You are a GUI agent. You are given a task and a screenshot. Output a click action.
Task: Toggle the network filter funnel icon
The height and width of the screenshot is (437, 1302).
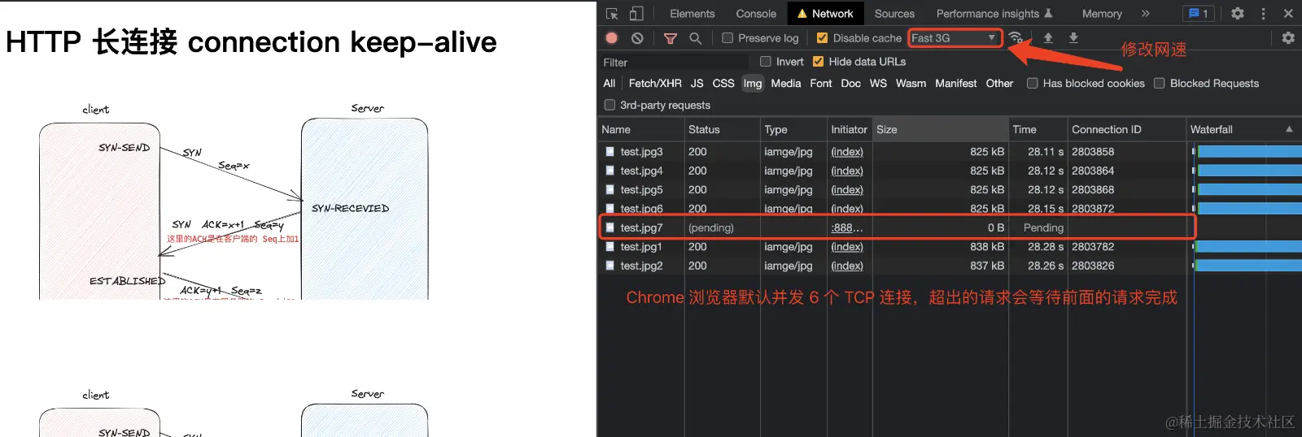[671, 38]
